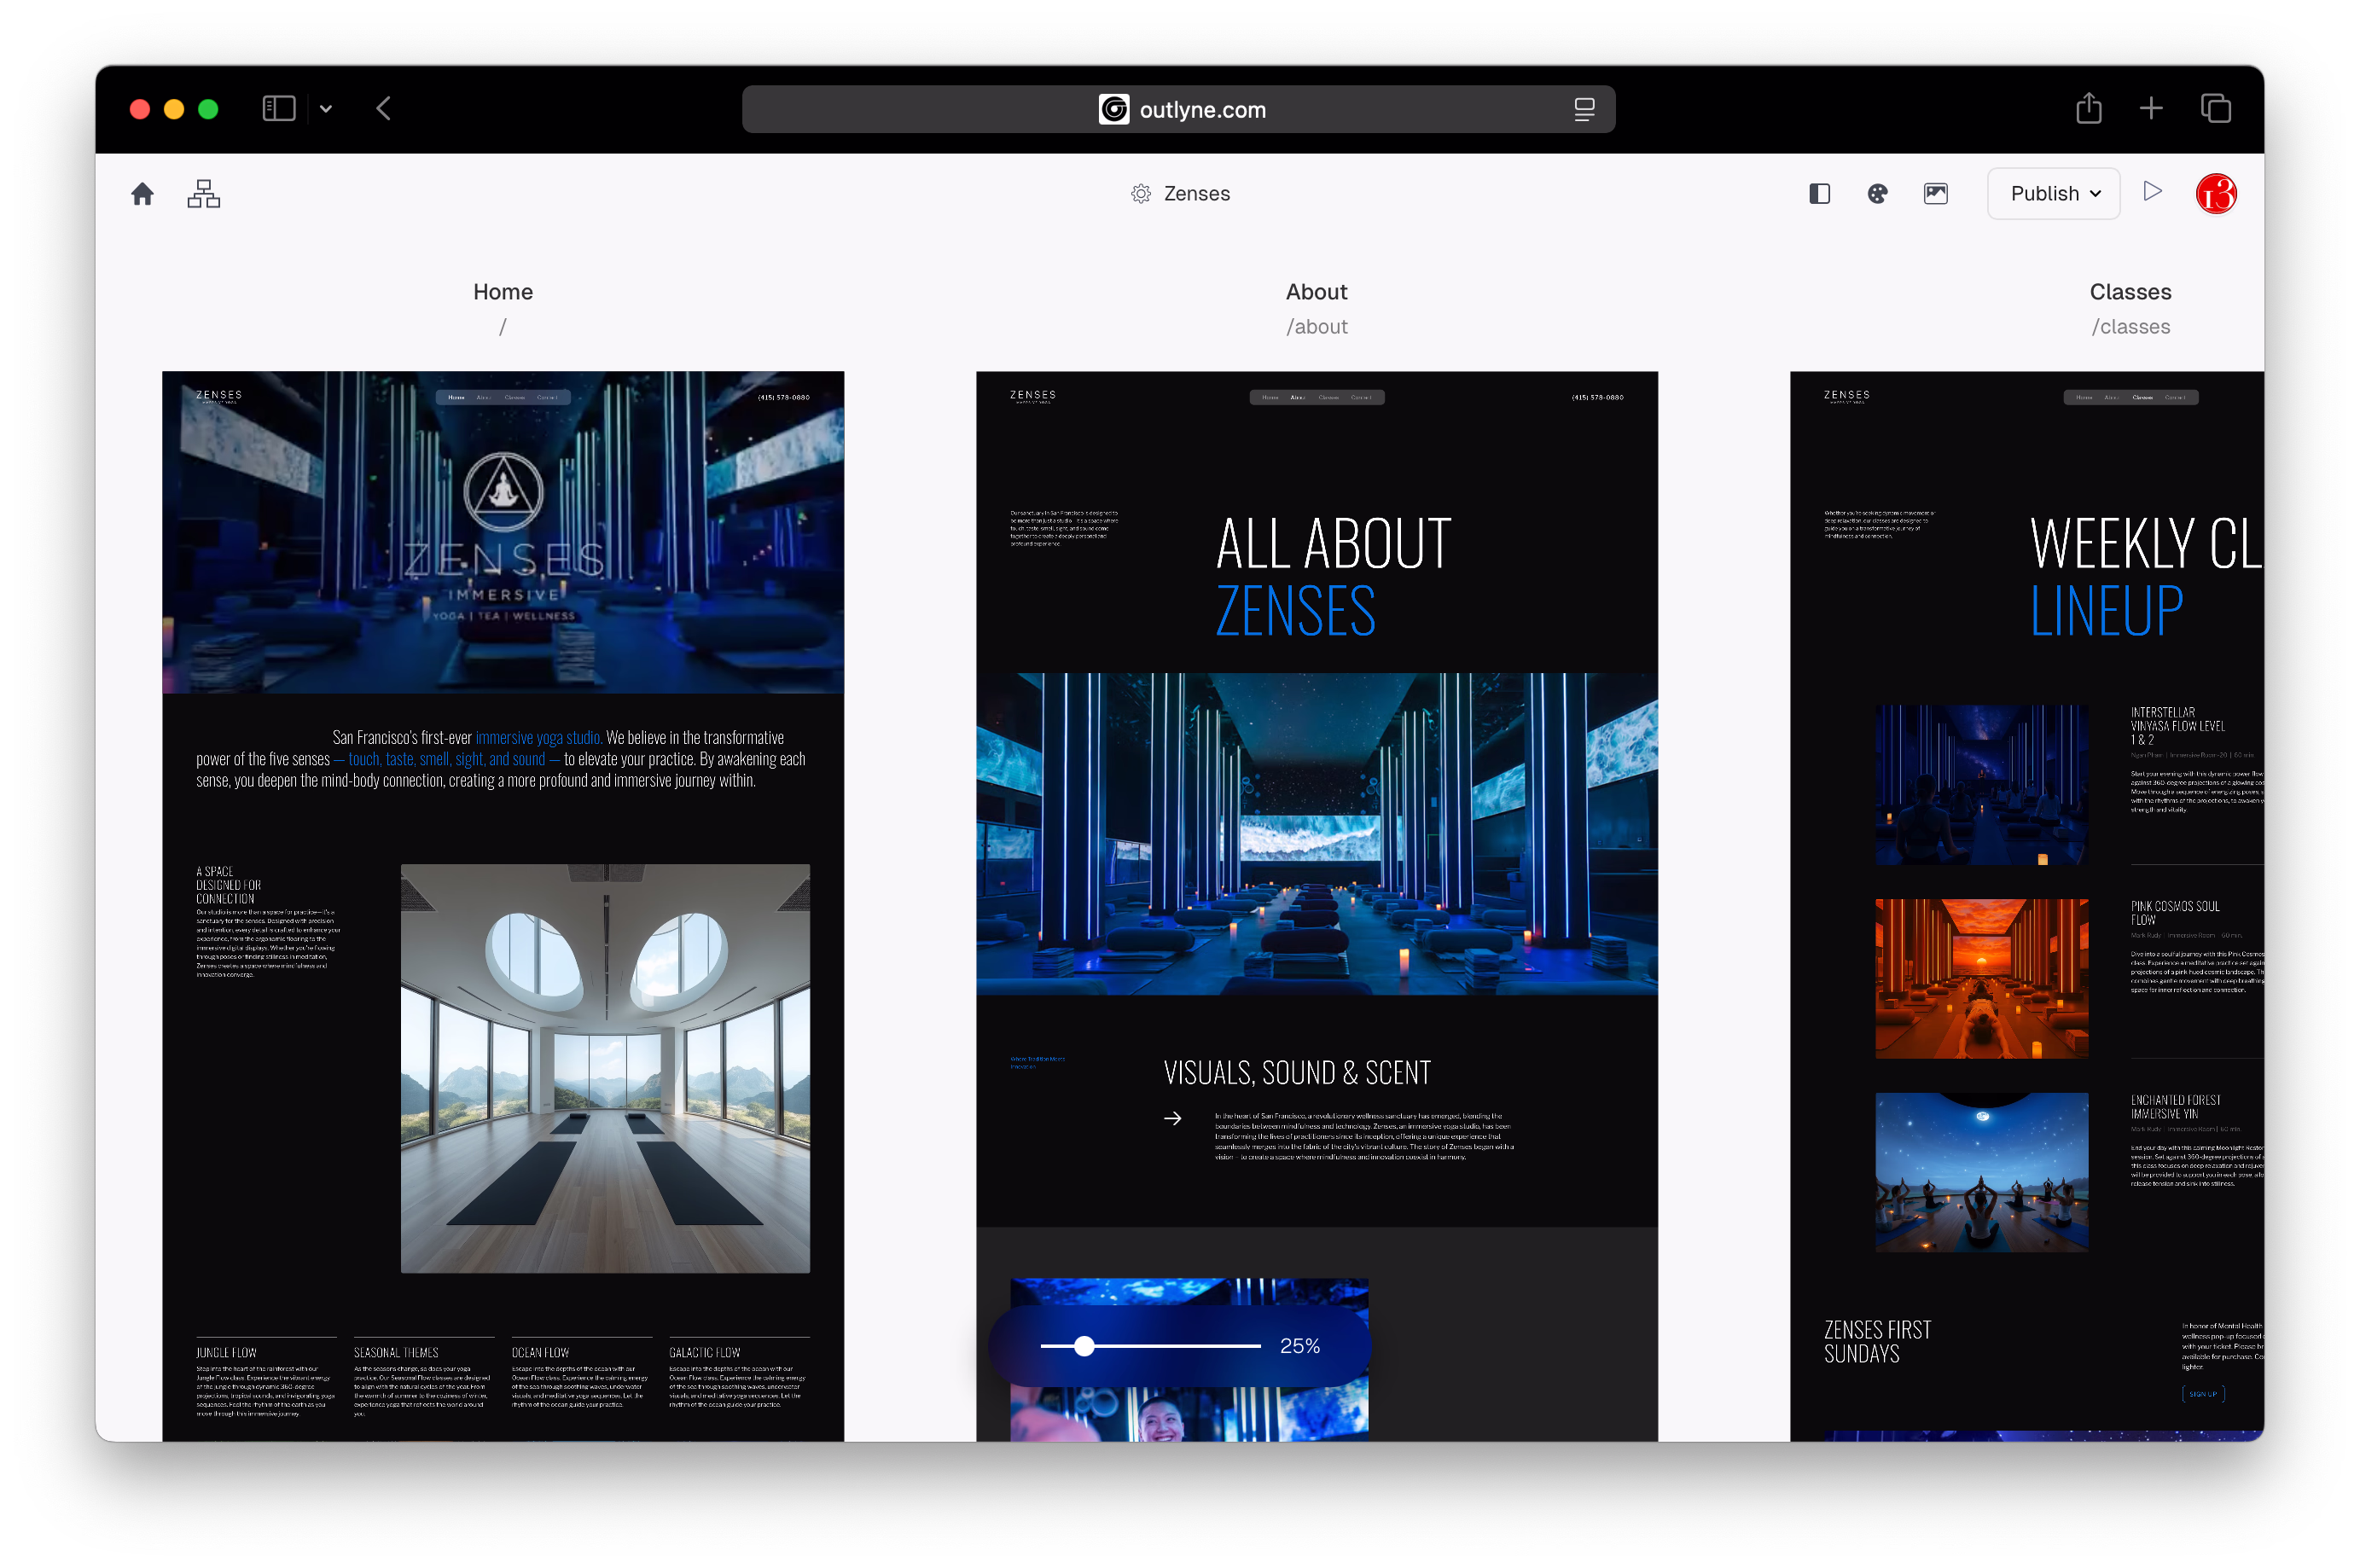2360x1568 pixels.
Task: Toggle the side panel layout icon
Action: click(x=1819, y=193)
